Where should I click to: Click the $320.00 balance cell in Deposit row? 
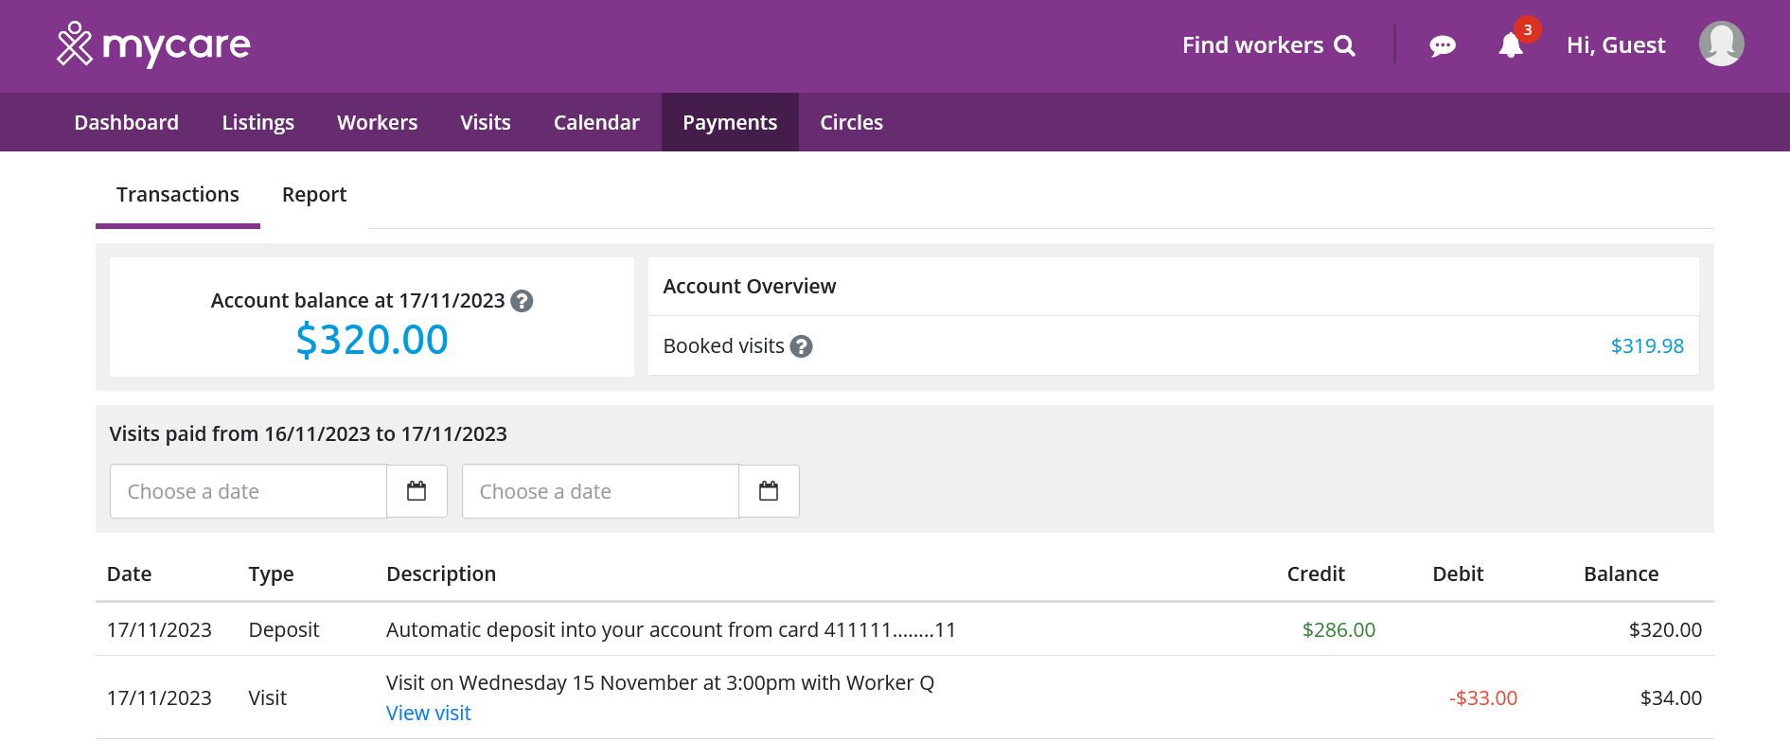(x=1665, y=630)
